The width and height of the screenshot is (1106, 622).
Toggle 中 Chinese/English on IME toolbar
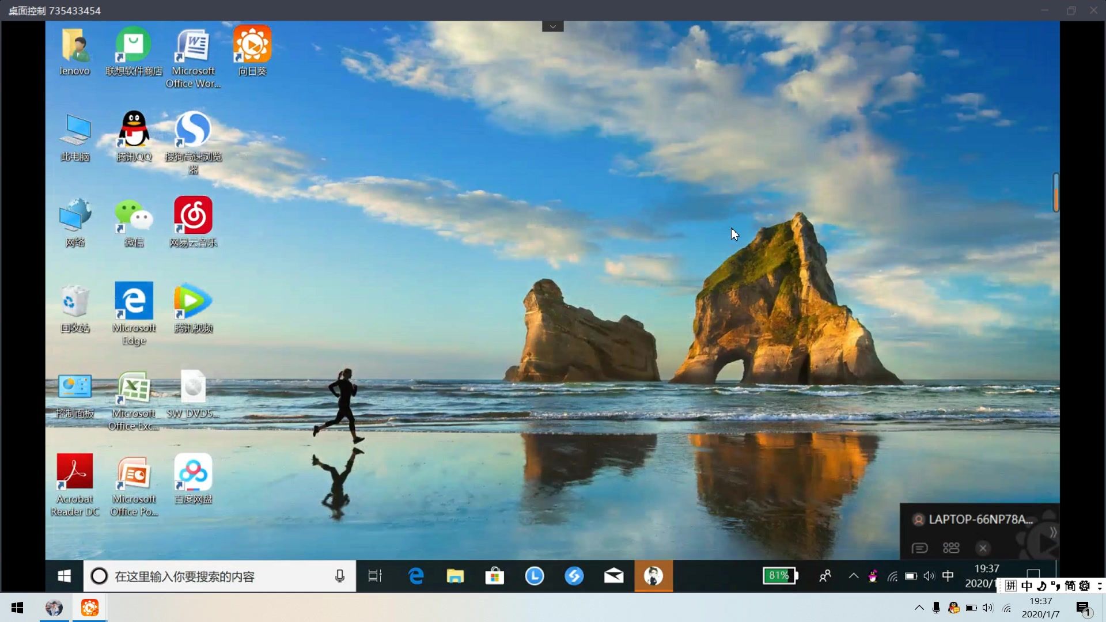point(1027,586)
